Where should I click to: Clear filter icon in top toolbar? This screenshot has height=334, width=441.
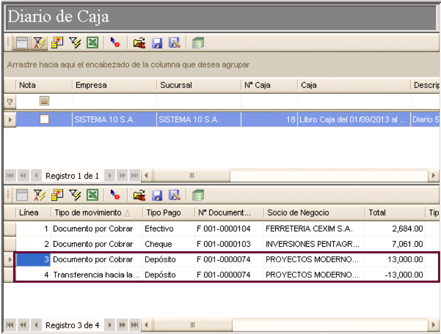(75, 43)
